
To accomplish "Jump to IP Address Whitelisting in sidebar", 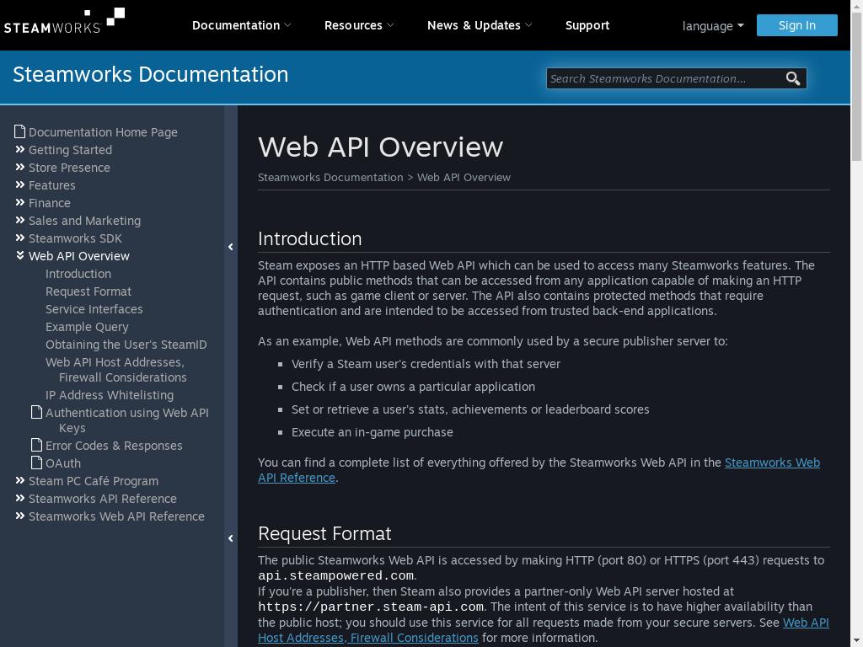I will click(110, 395).
